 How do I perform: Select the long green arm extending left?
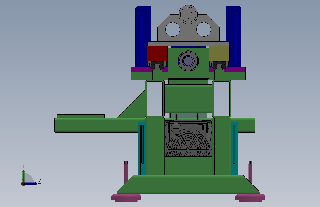pos(96,125)
